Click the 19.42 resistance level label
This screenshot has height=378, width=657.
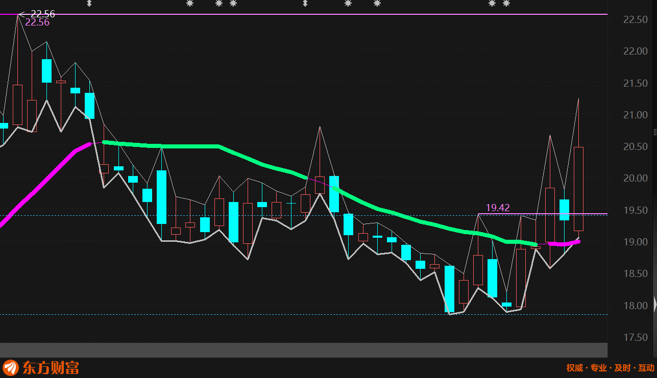tap(498, 208)
